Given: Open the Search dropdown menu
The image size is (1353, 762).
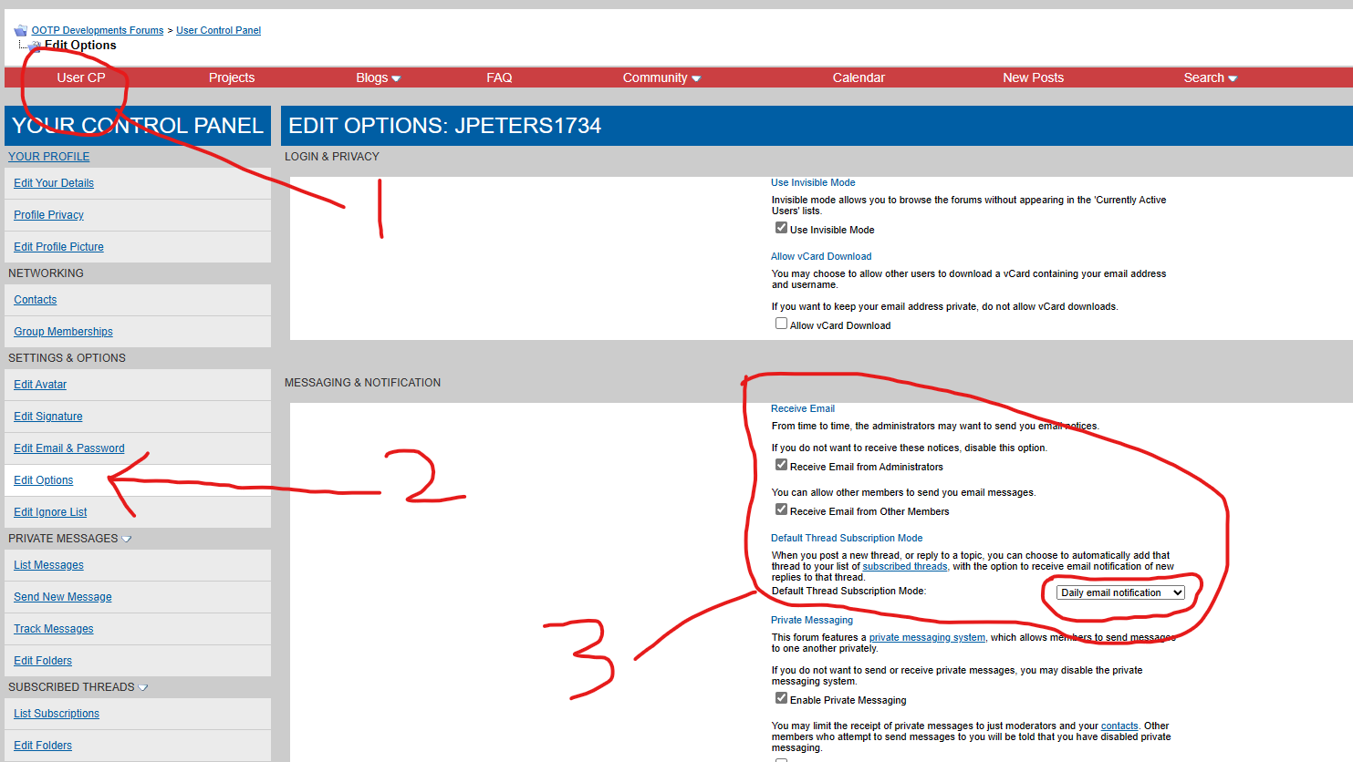Looking at the screenshot, I should pos(1210,78).
